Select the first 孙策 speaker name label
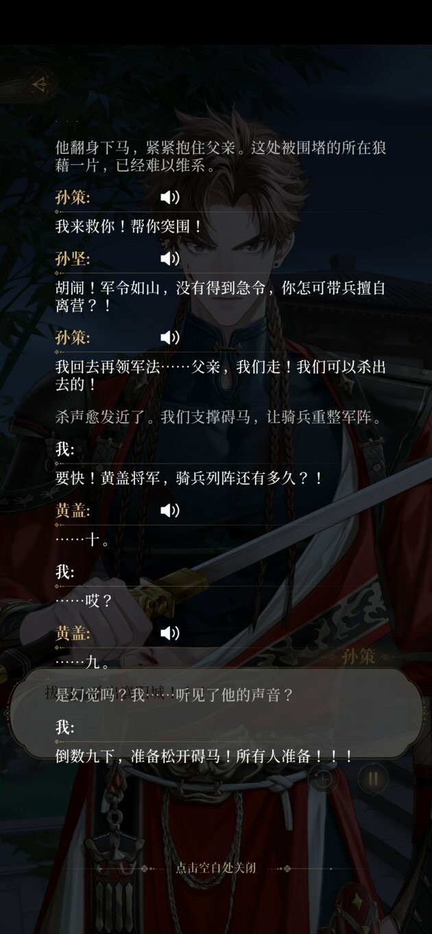Image resolution: width=432 pixels, height=934 pixels. pos(72,198)
